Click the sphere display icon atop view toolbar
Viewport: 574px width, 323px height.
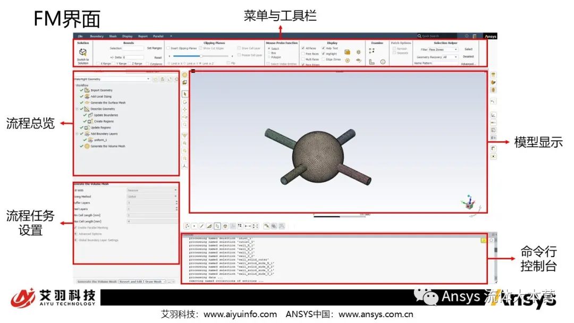pos(185,75)
